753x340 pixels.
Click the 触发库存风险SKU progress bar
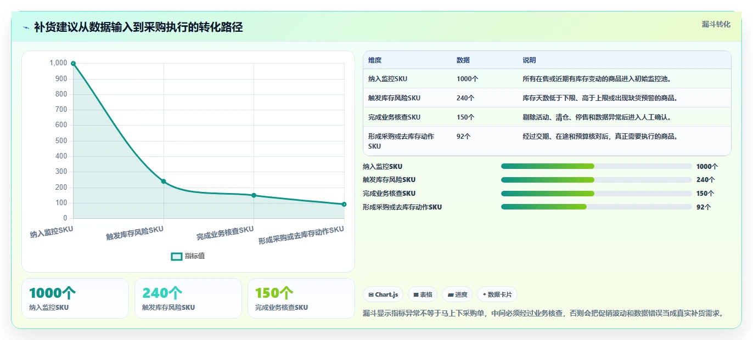597,180
